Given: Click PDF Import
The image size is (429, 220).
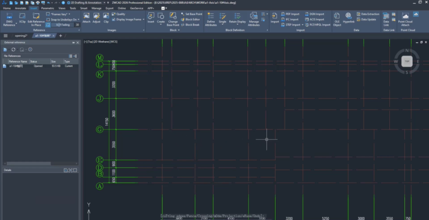Looking at the screenshot, I should (290, 14).
